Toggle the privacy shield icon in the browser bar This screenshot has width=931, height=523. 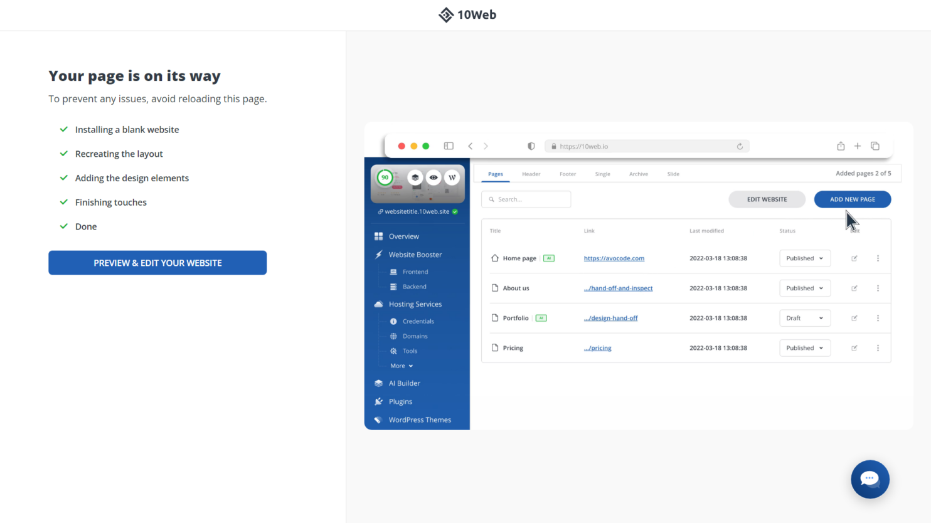tap(531, 146)
